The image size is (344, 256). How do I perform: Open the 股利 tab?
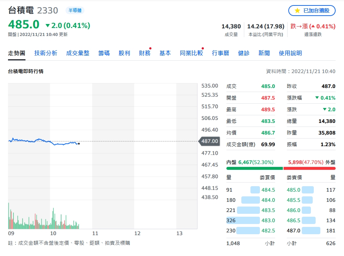click(124, 53)
